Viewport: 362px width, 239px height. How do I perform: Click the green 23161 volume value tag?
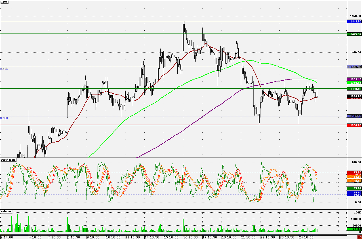pos(355,229)
